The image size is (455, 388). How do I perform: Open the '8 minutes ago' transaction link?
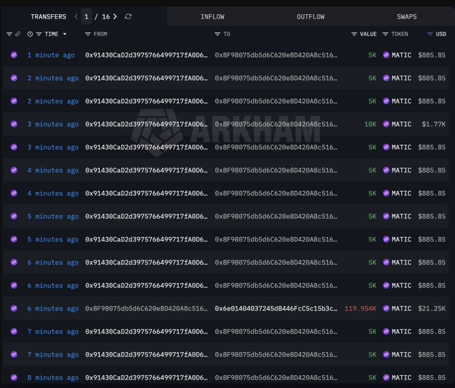pos(53,377)
